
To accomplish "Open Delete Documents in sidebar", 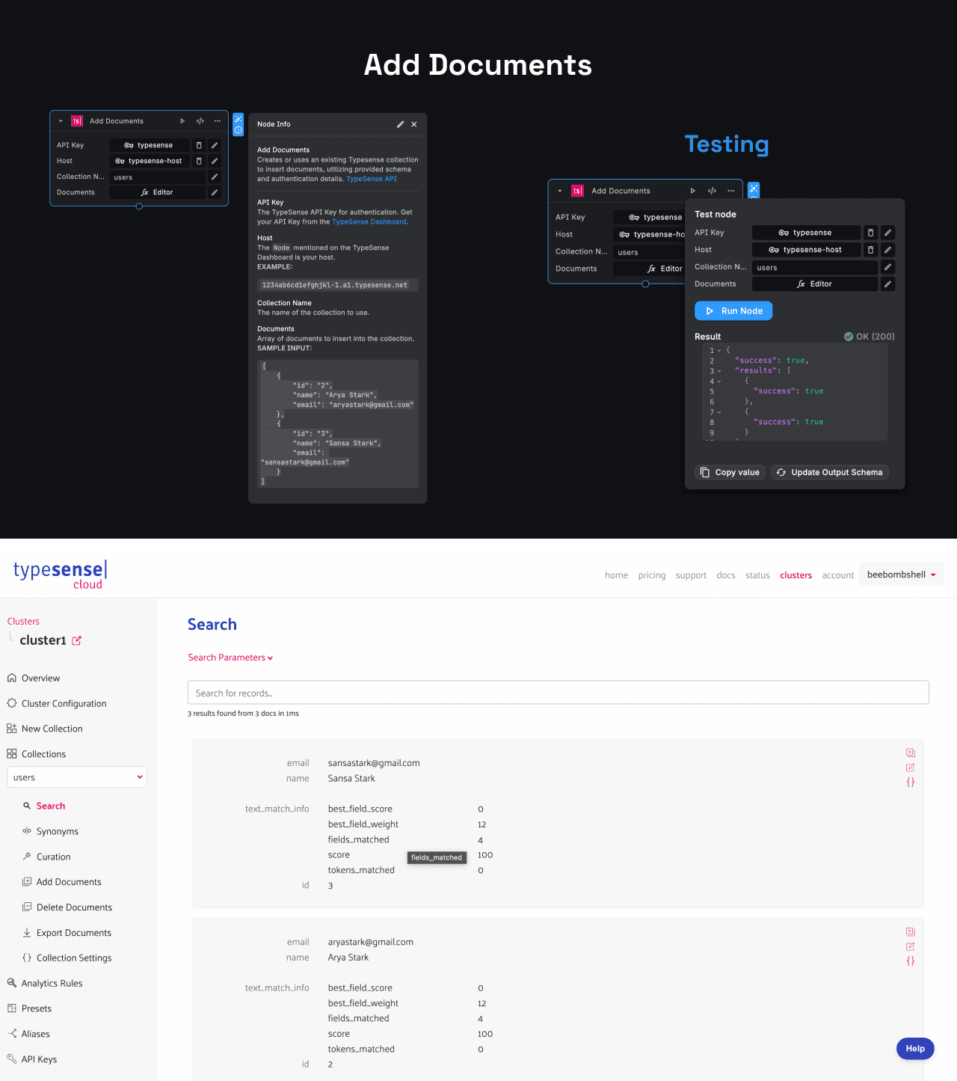I will coord(74,907).
